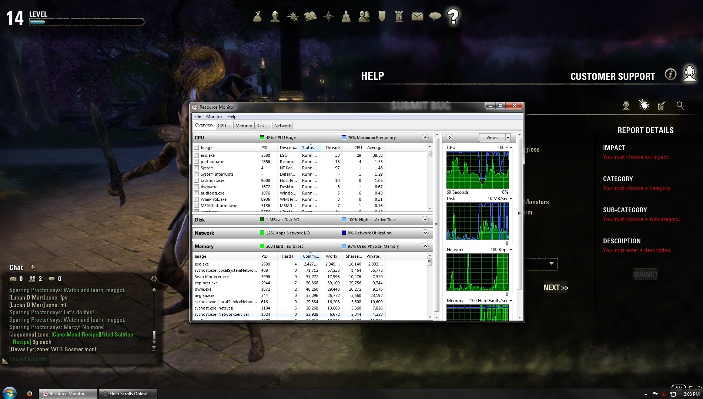
Task: Select the Submit Feedback pencil icon
Action: (662, 106)
